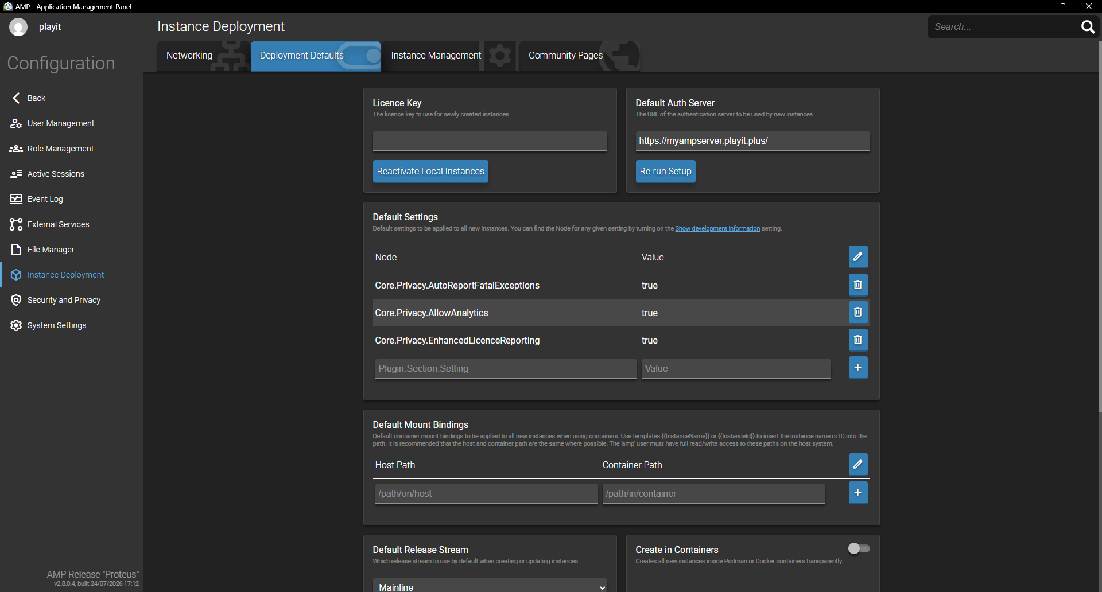The image size is (1102, 592).
Task: Open Default Release Stream Mainline dropdown
Action: point(490,587)
